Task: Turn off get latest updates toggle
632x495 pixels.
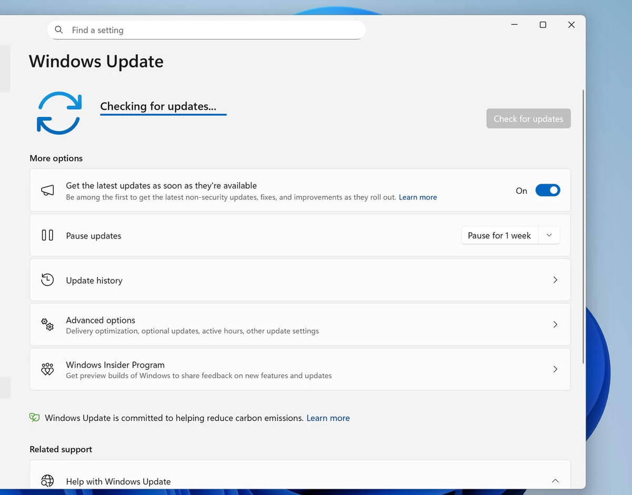Action: coord(547,191)
